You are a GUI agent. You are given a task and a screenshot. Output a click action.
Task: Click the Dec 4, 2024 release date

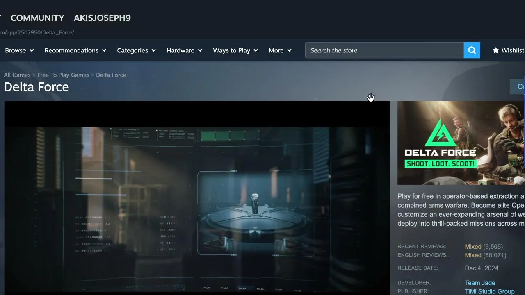(482, 268)
